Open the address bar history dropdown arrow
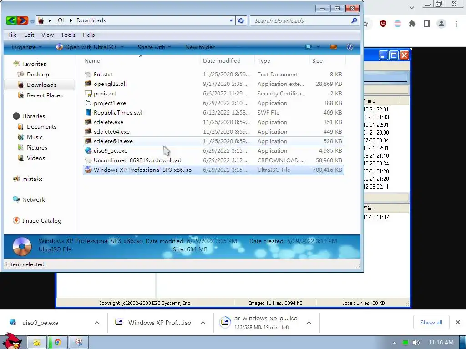This screenshot has width=466, height=349. click(231, 20)
